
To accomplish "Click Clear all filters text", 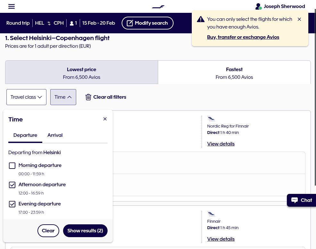I will (109, 97).
